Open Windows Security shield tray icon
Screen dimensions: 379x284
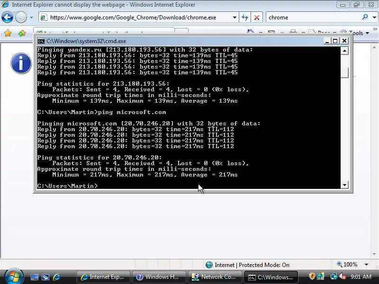(x=312, y=276)
